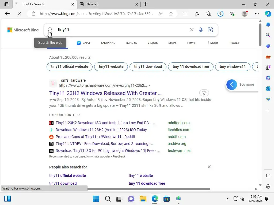Start voice search with the microphone icon

pos(201,30)
